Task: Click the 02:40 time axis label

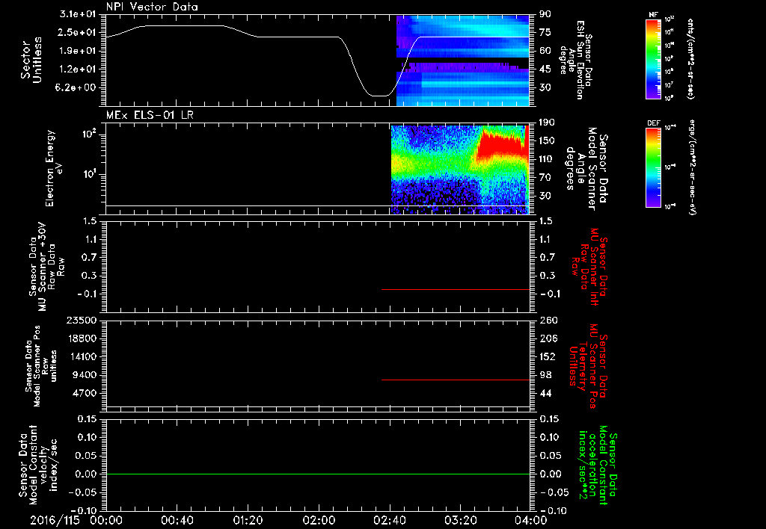Action: pos(389,520)
